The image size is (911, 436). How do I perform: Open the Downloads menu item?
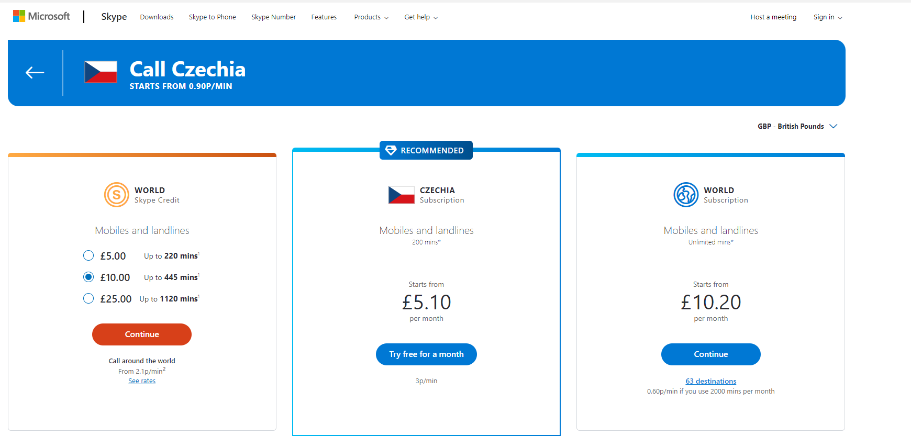(x=157, y=17)
